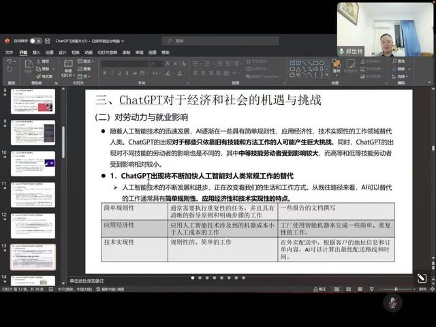The height and width of the screenshot is (327, 436).
Task: Toggle the AutoSave (自动保存) switch
Action: pyautogui.click(x=36, y=41)
